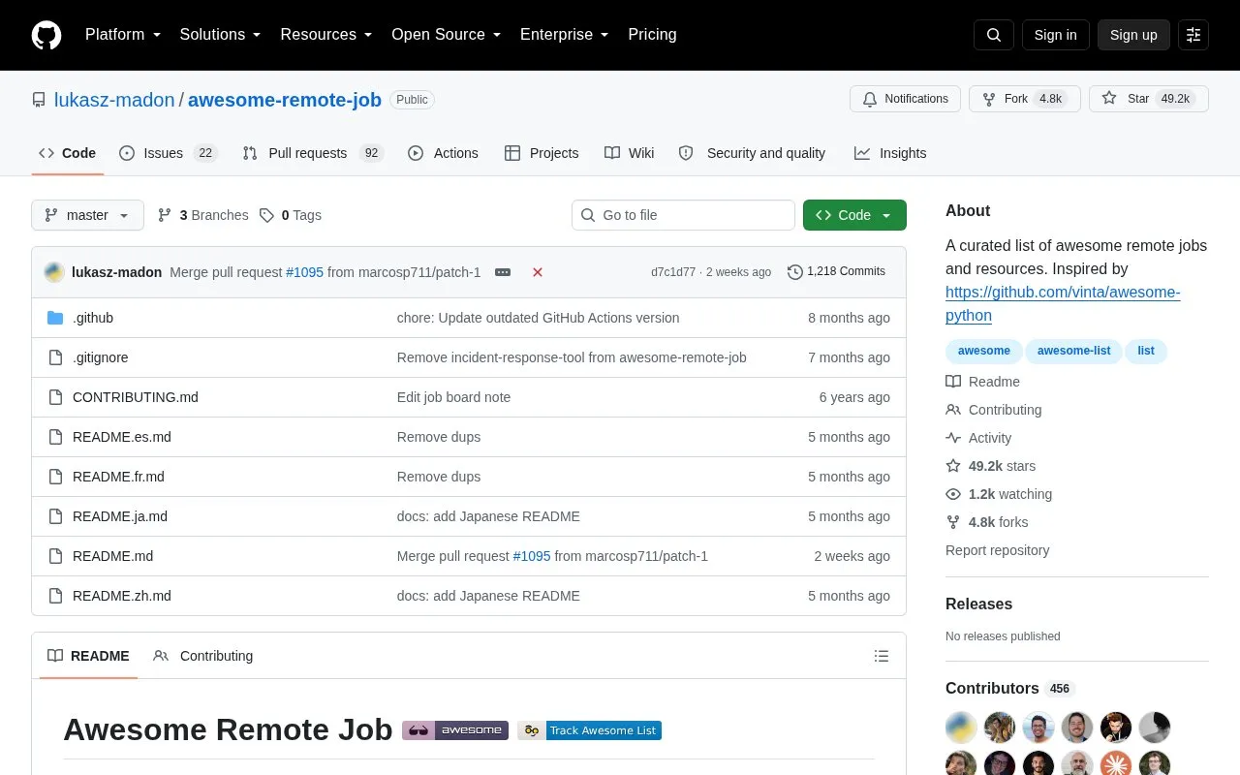This screenshot has height=775, width=1240.
Task: Switch to the Actions tab
Action: click(443, 153)
